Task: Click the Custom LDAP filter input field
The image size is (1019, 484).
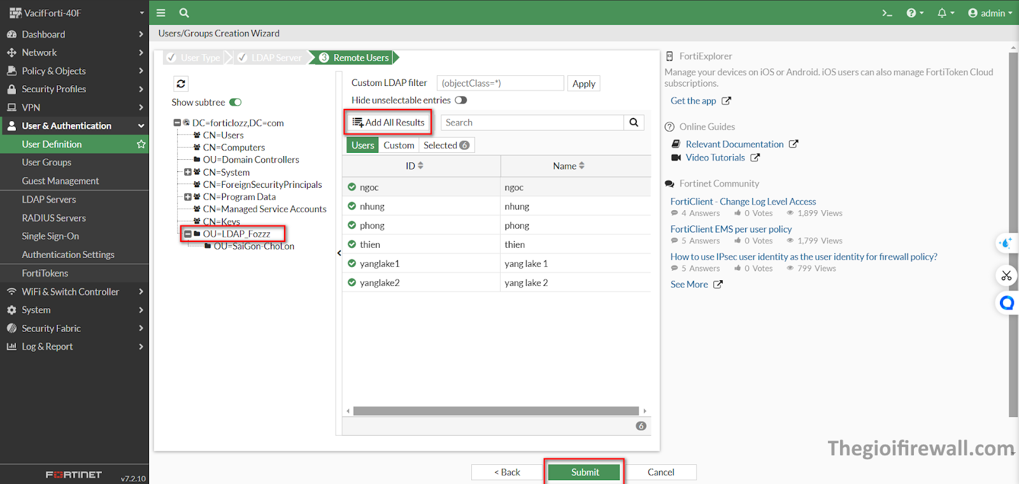Action: [x=500, y=83]
